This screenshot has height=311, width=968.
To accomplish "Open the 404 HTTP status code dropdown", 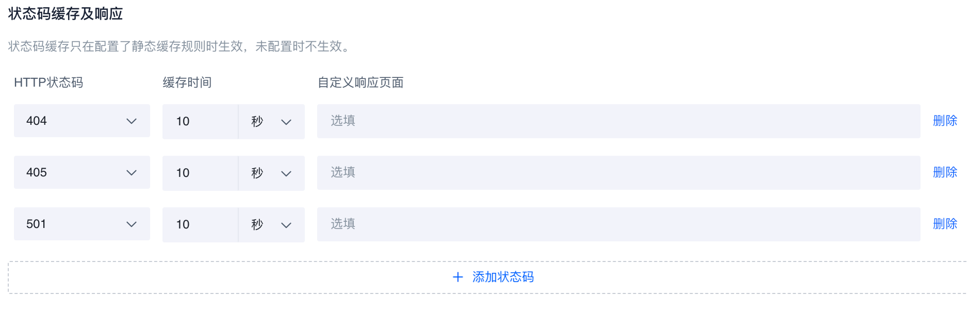I will (82, 121).
